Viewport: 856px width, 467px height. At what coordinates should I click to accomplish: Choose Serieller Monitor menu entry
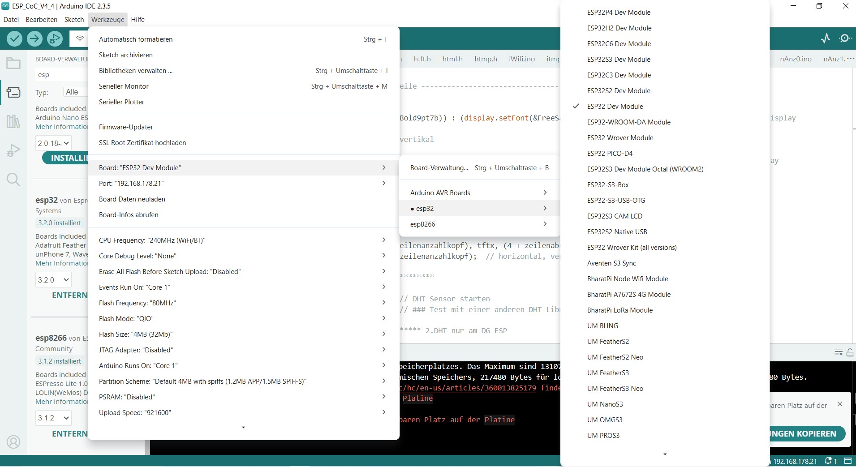coord(243,86)
